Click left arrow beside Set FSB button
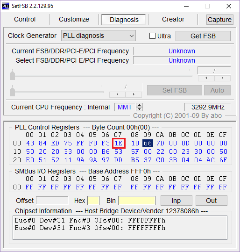Image resolution: width=240 pixels, height=252 pixels. tap(118, 94)
